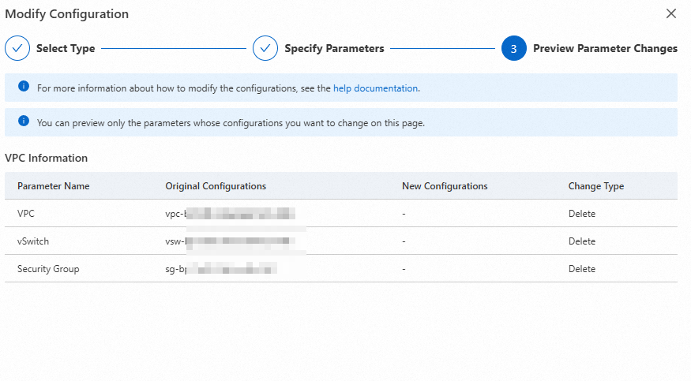Click the step 3 circle icon
This screenshot has height=381, width=691.
point(513,48)
